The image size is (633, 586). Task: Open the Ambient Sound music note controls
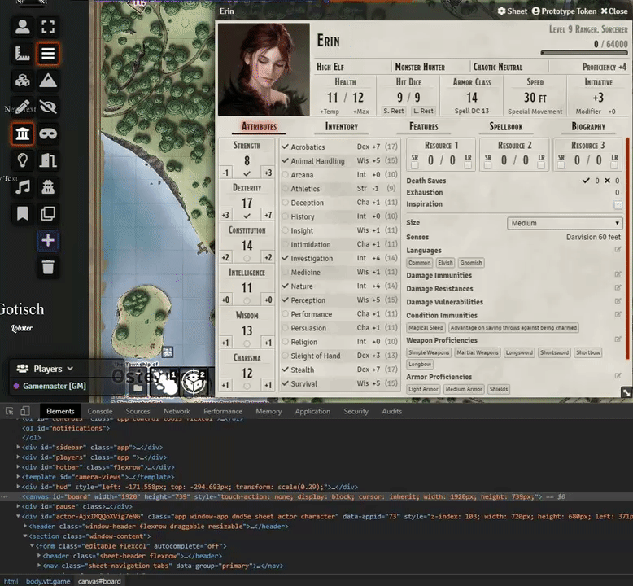[22, 187]
